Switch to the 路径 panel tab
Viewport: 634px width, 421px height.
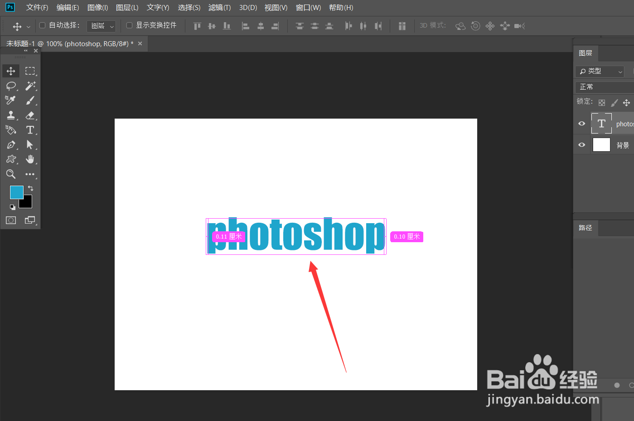(x=586, y=228)
